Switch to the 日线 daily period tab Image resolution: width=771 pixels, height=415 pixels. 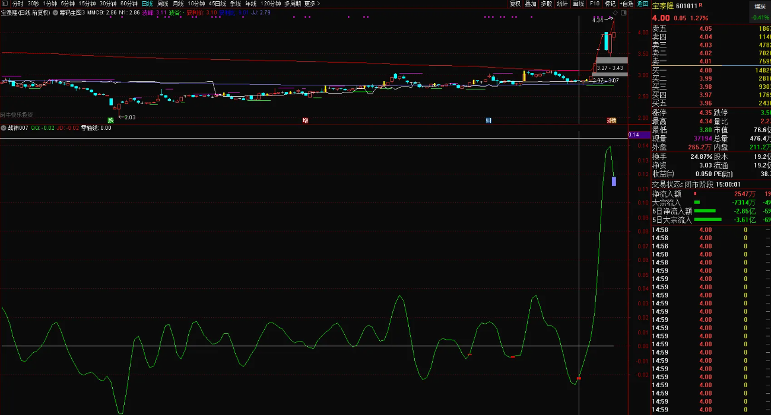(x=147, y=4)
